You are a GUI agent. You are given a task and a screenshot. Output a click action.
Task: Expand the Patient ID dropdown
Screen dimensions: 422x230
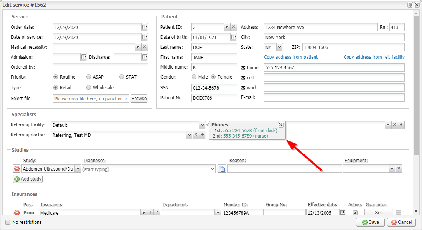pos(227,27)
